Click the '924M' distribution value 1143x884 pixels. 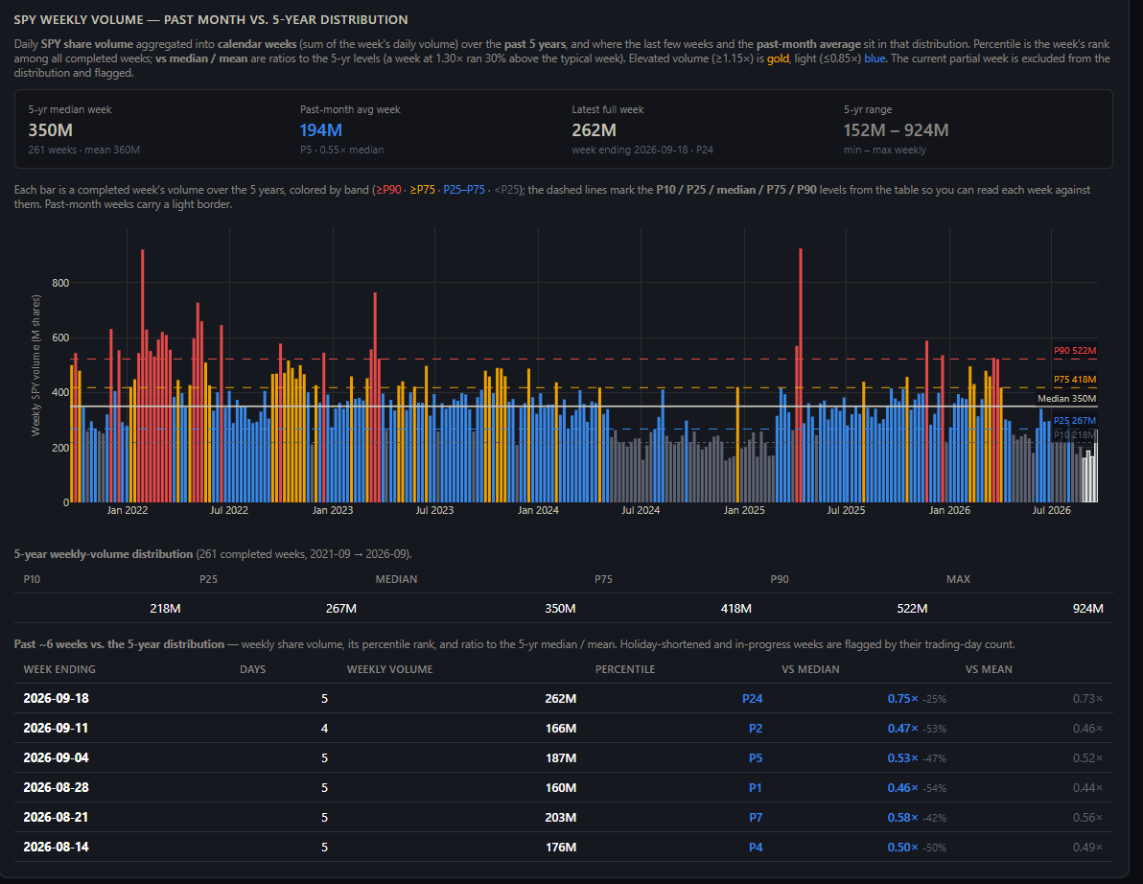pos(1087,609)
